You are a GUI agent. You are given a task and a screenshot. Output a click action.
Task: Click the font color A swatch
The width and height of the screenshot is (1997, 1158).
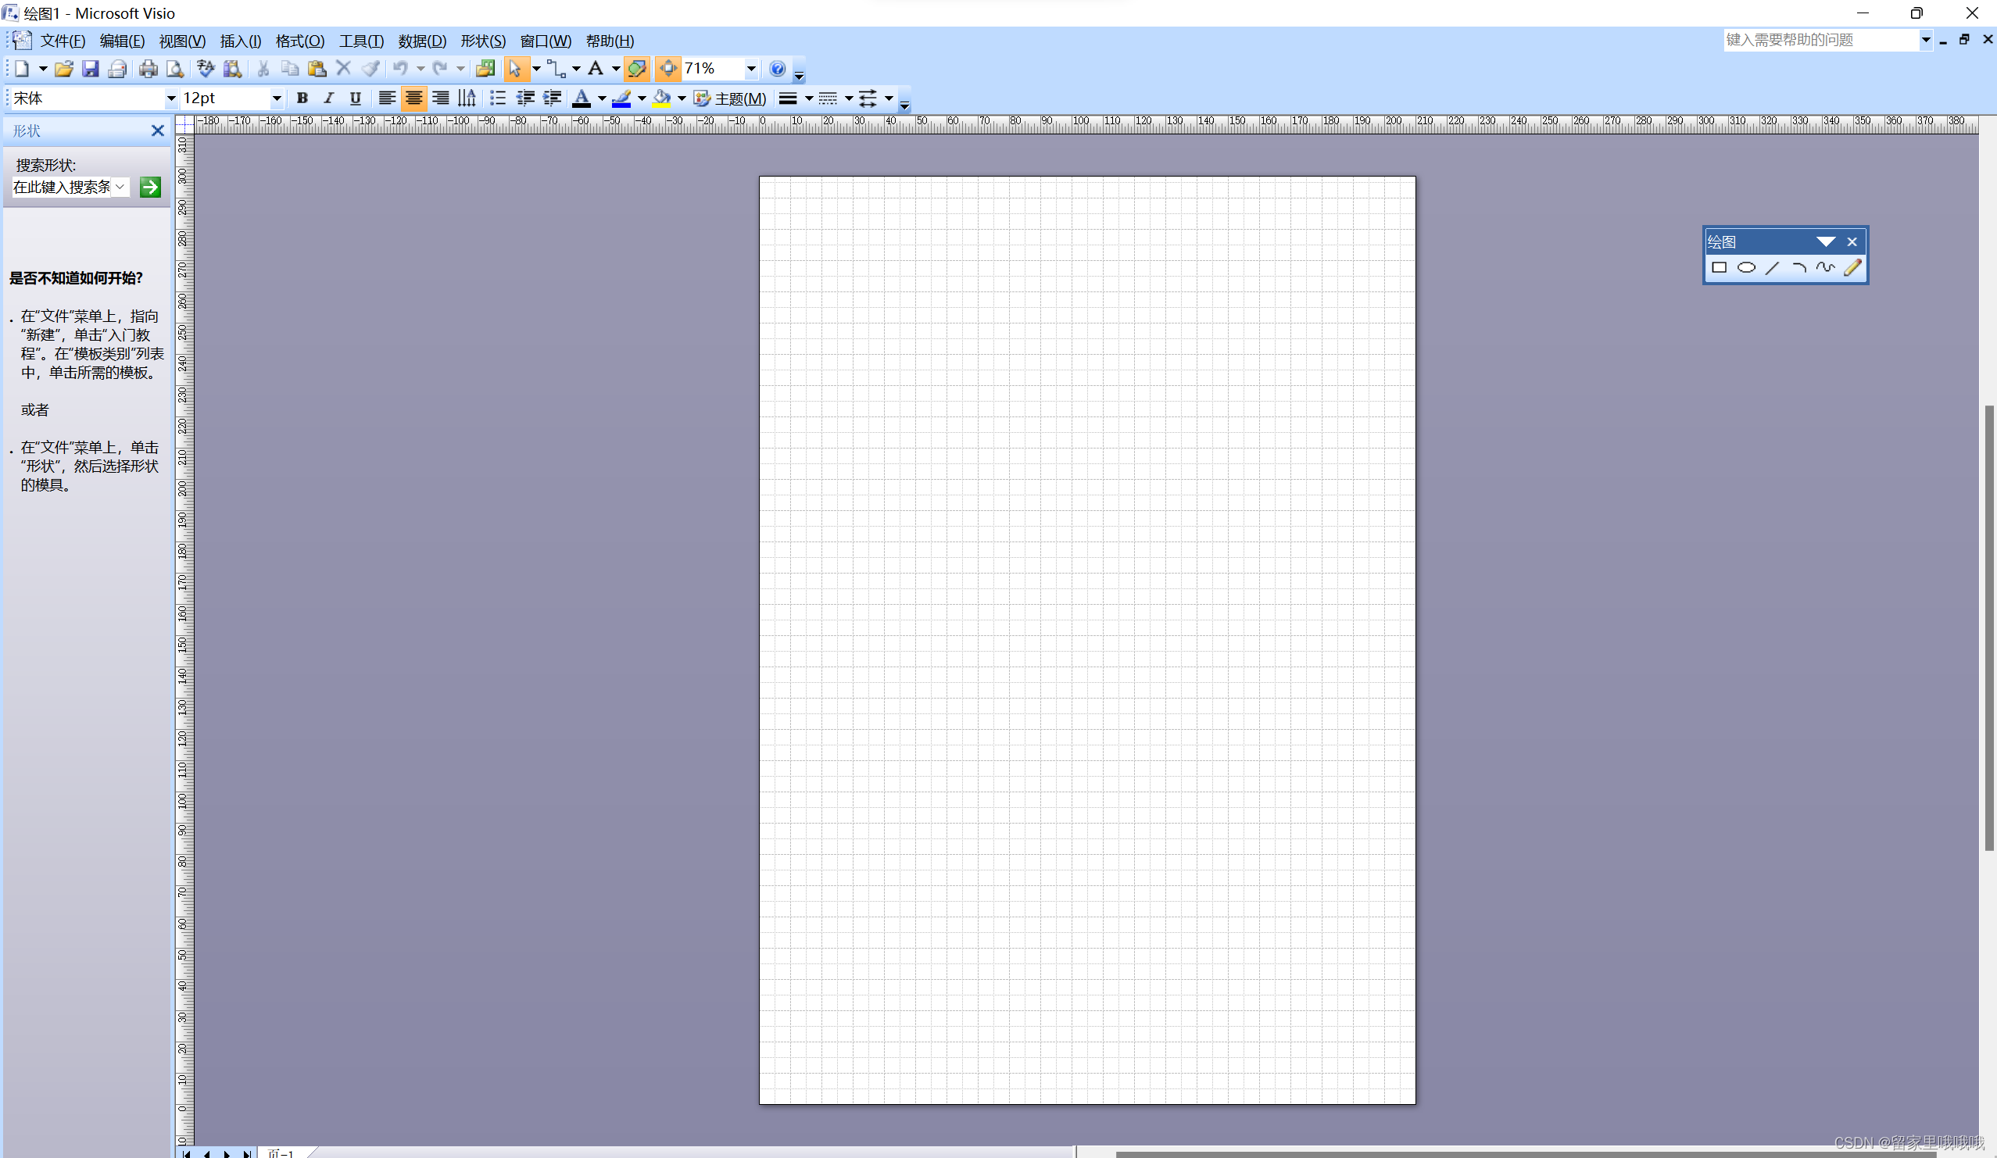coord(581,98)
